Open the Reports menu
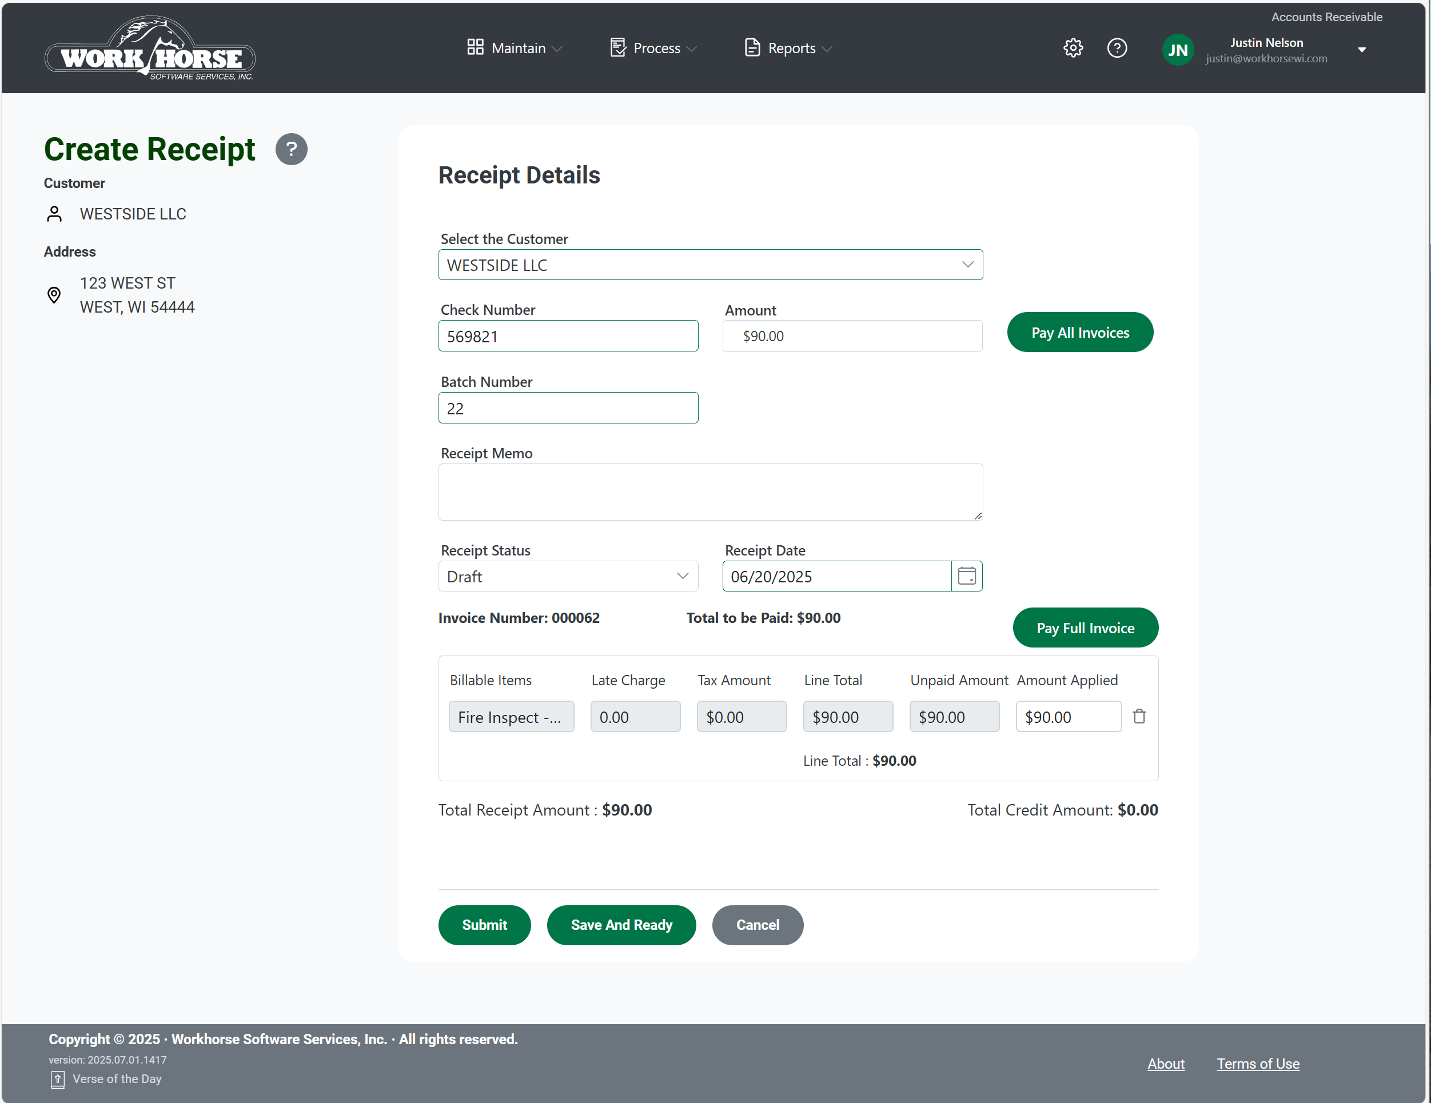This screenshot has width=1431, height=1103. click(788, 49)
